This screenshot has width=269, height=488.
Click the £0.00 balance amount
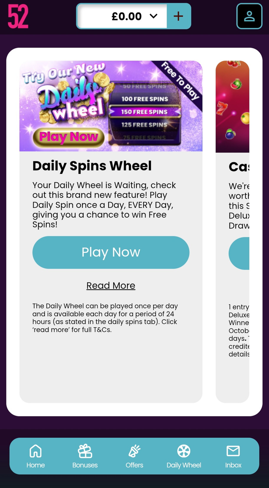(127, 16)
